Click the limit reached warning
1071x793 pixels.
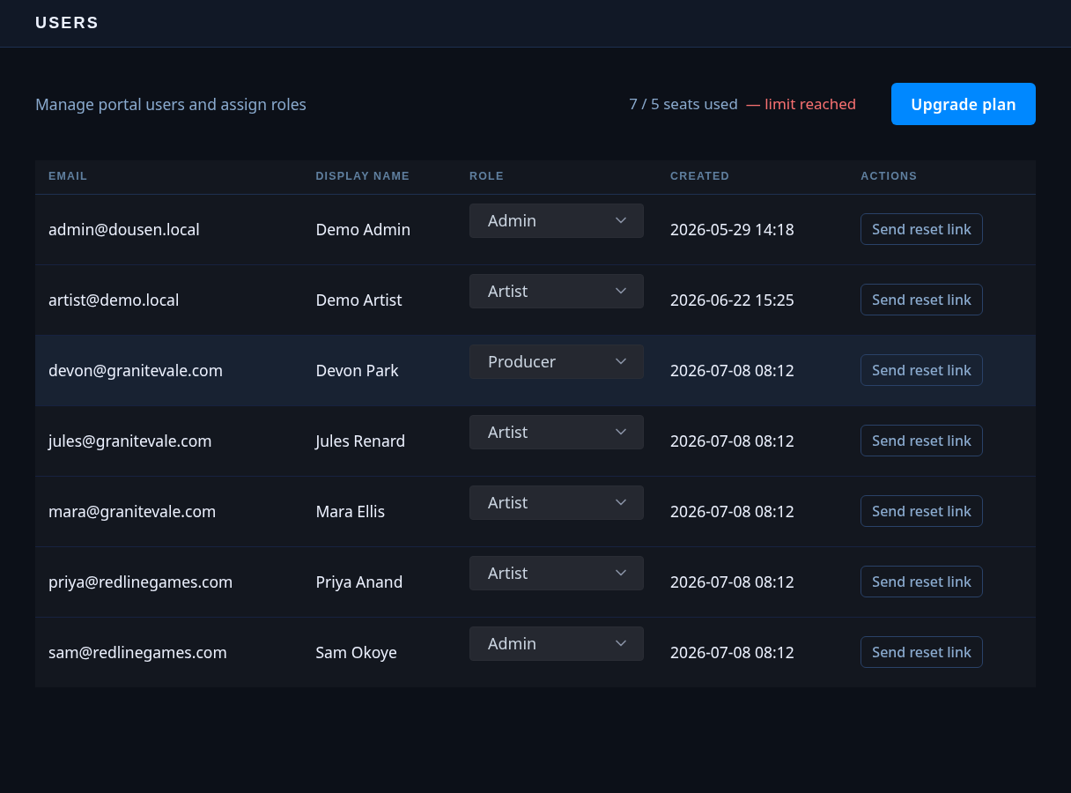801,104
